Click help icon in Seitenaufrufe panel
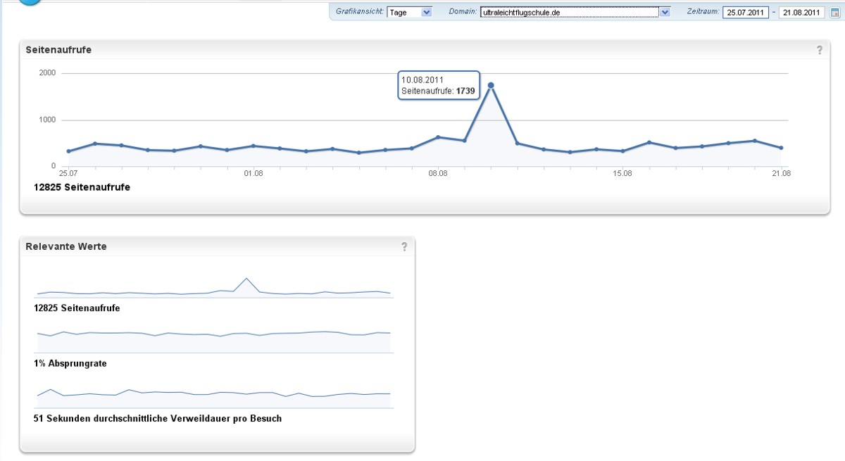Screen dimensions: 845x461 [819, 50]
